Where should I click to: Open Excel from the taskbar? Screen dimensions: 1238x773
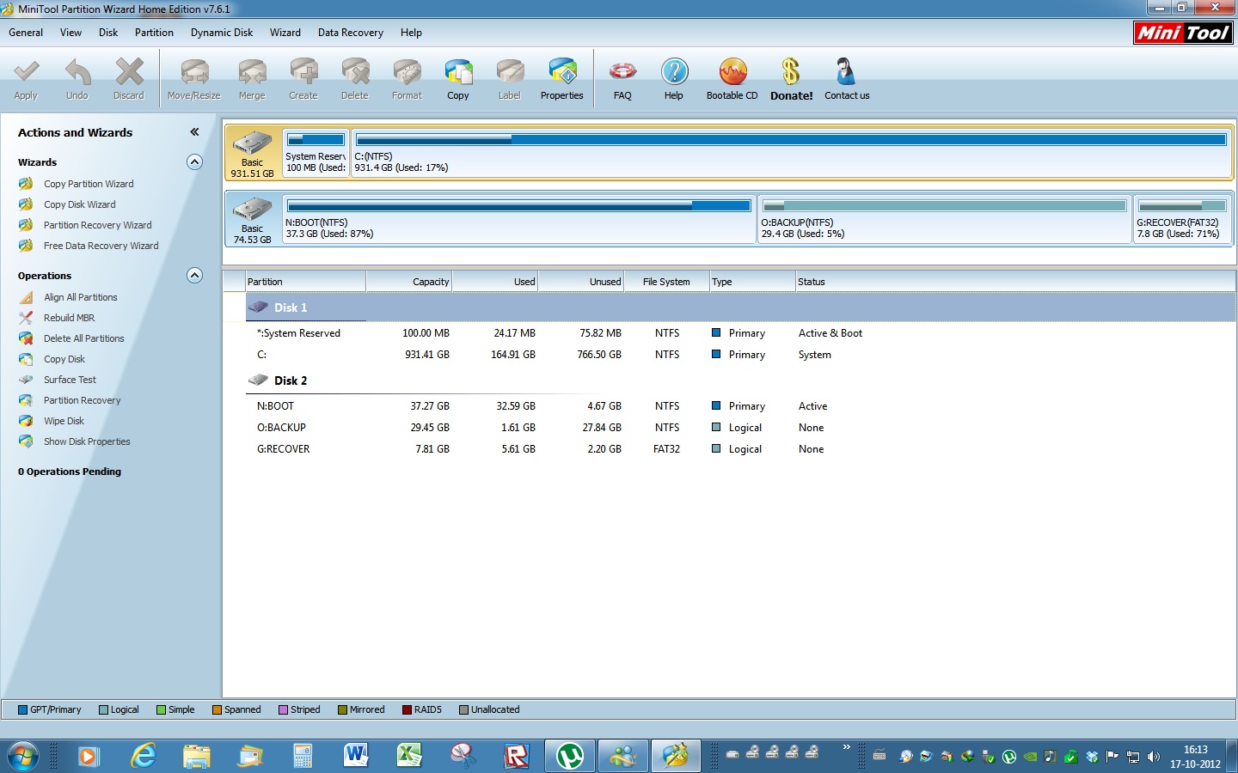click(x=409, y=756)
